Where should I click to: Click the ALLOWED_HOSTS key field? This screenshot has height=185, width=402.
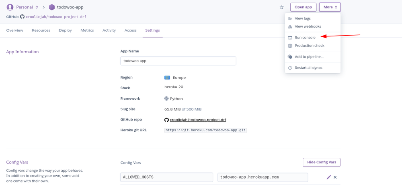(x=167, y=177)
